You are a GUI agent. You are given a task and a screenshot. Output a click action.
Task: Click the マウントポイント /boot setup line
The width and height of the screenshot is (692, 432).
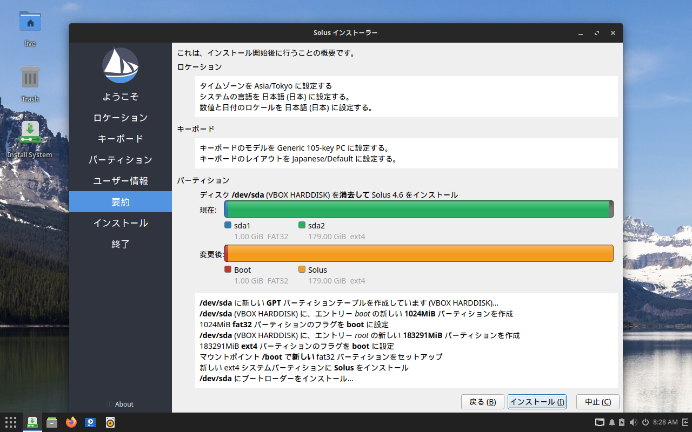321,357
